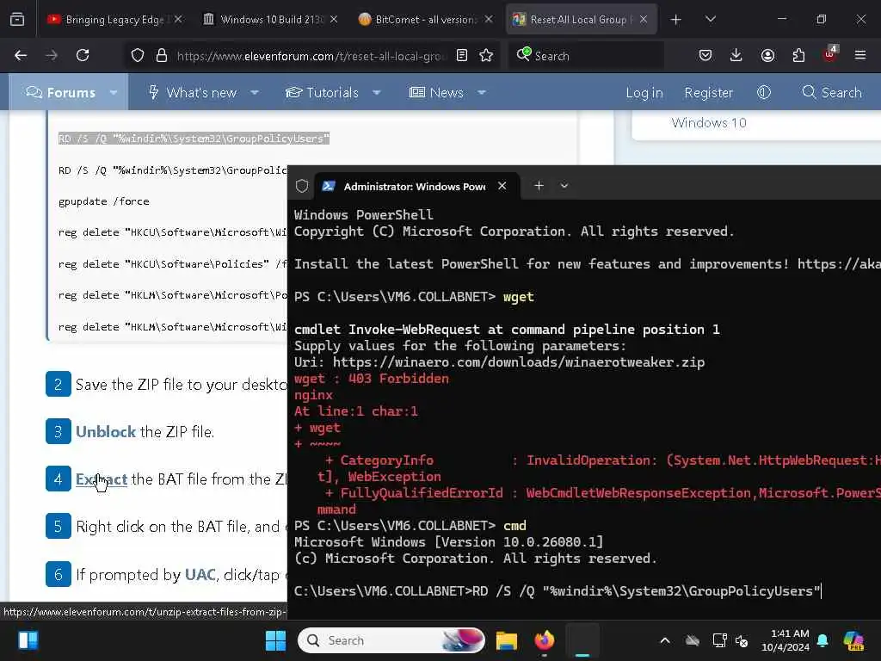
Task: Open Windows Terminal from the taskbar
Action: pyautogui.click(x=582, y=640)
